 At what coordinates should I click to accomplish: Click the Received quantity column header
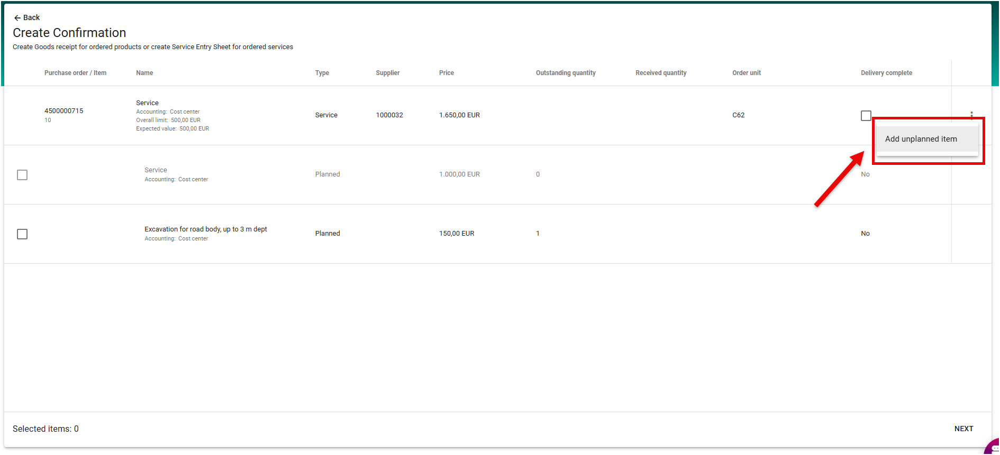(660, 73)
